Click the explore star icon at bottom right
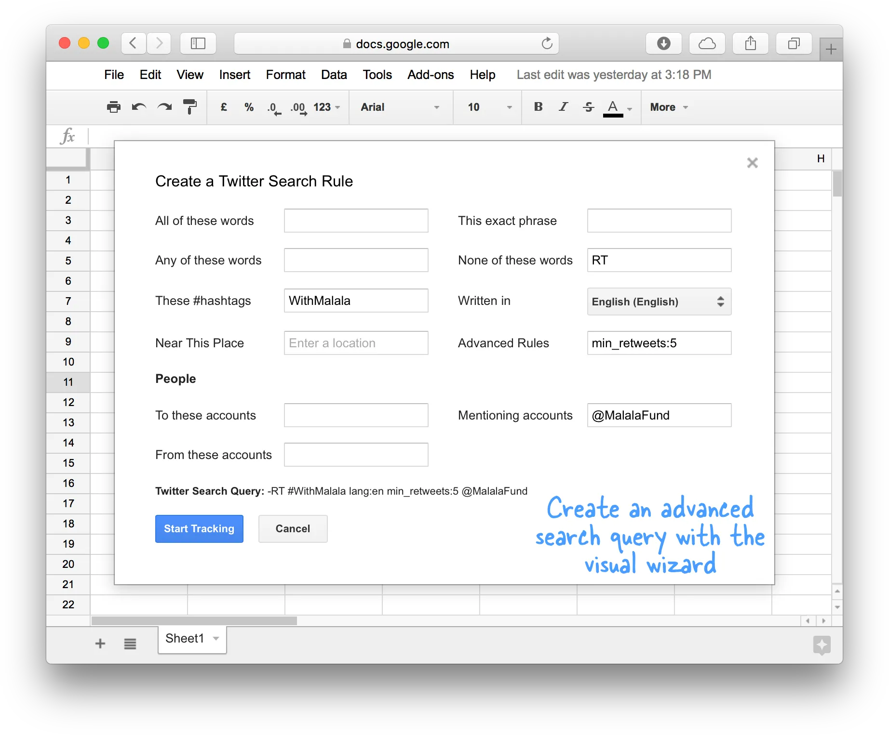The image size is (889, 735). (822, 644)
